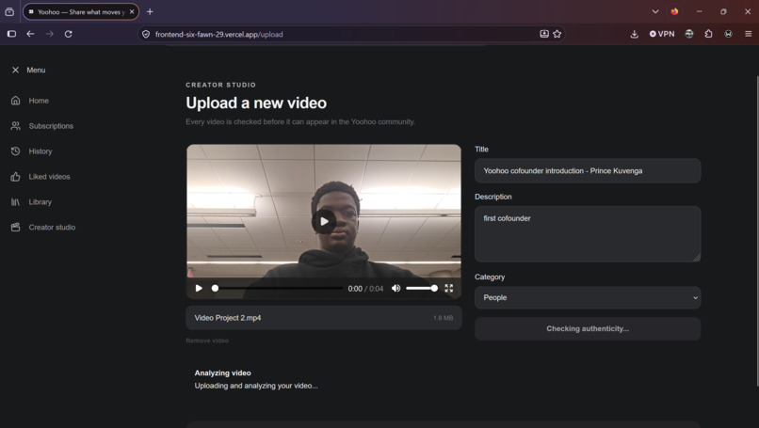Screen dimensions: 759x428
Task: Click the install app icon in address bar
Action: pos(544,34)
